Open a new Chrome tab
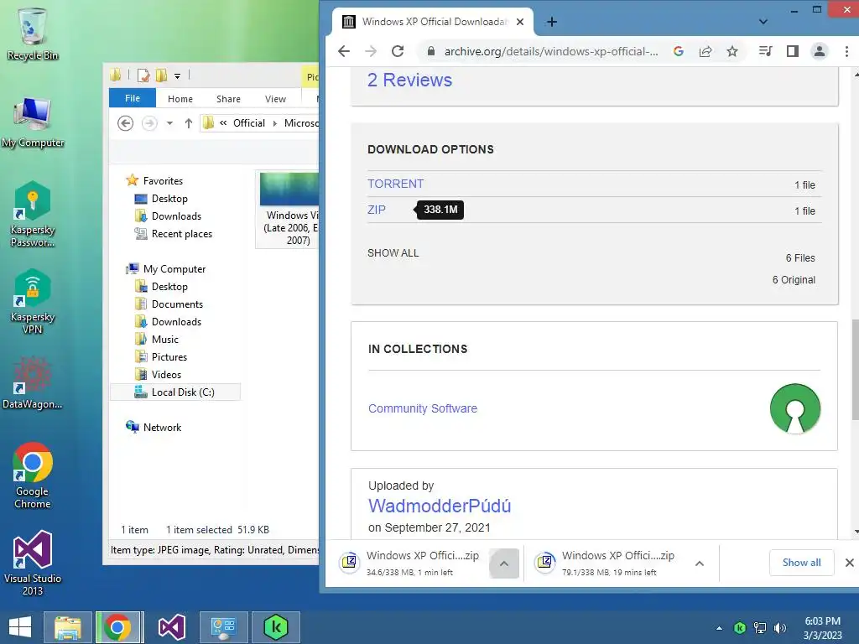 (x=552, y=22)
